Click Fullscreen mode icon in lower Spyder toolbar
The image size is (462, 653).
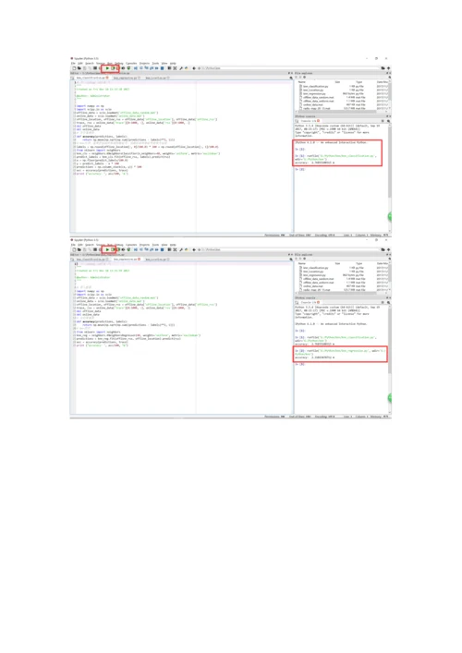[x=175, y=250]
